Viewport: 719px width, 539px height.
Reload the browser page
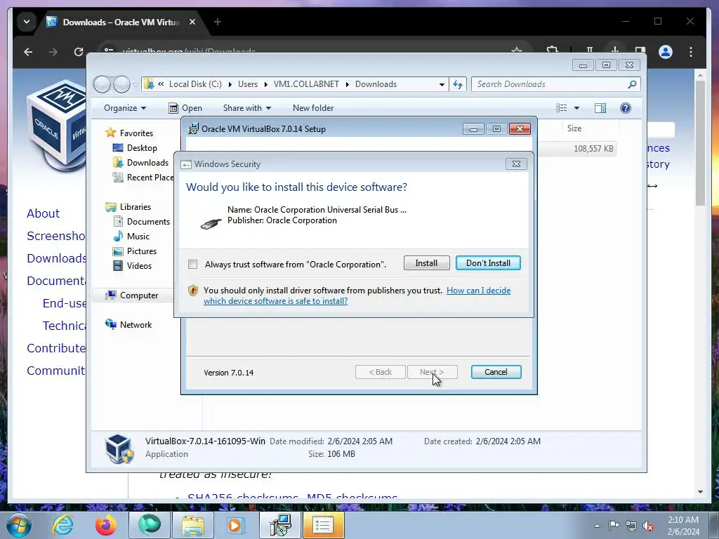[79, 52]
